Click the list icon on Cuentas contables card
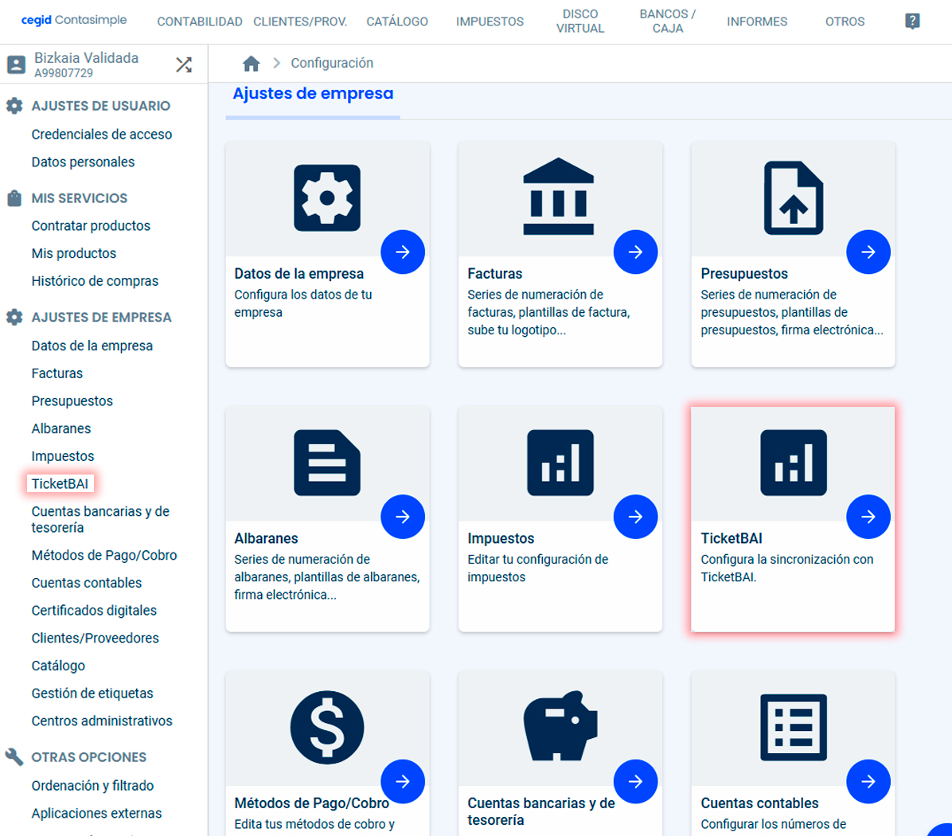Image resolution: width=952 pixels, height=836 pixels. click(794, 728)
